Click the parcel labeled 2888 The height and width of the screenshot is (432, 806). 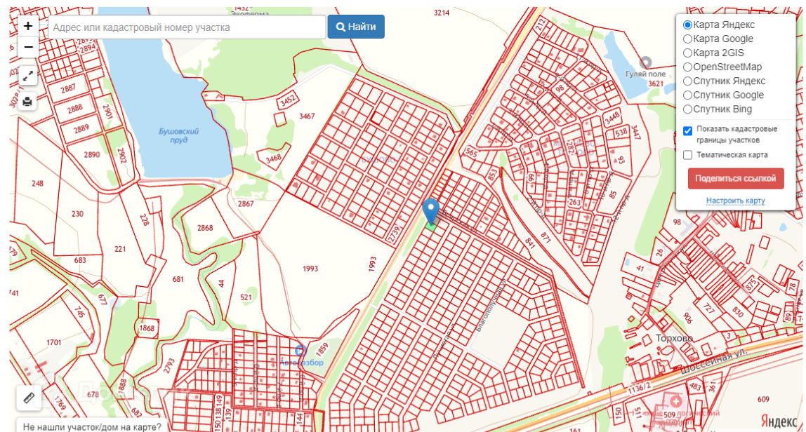(x=75, y=109)
